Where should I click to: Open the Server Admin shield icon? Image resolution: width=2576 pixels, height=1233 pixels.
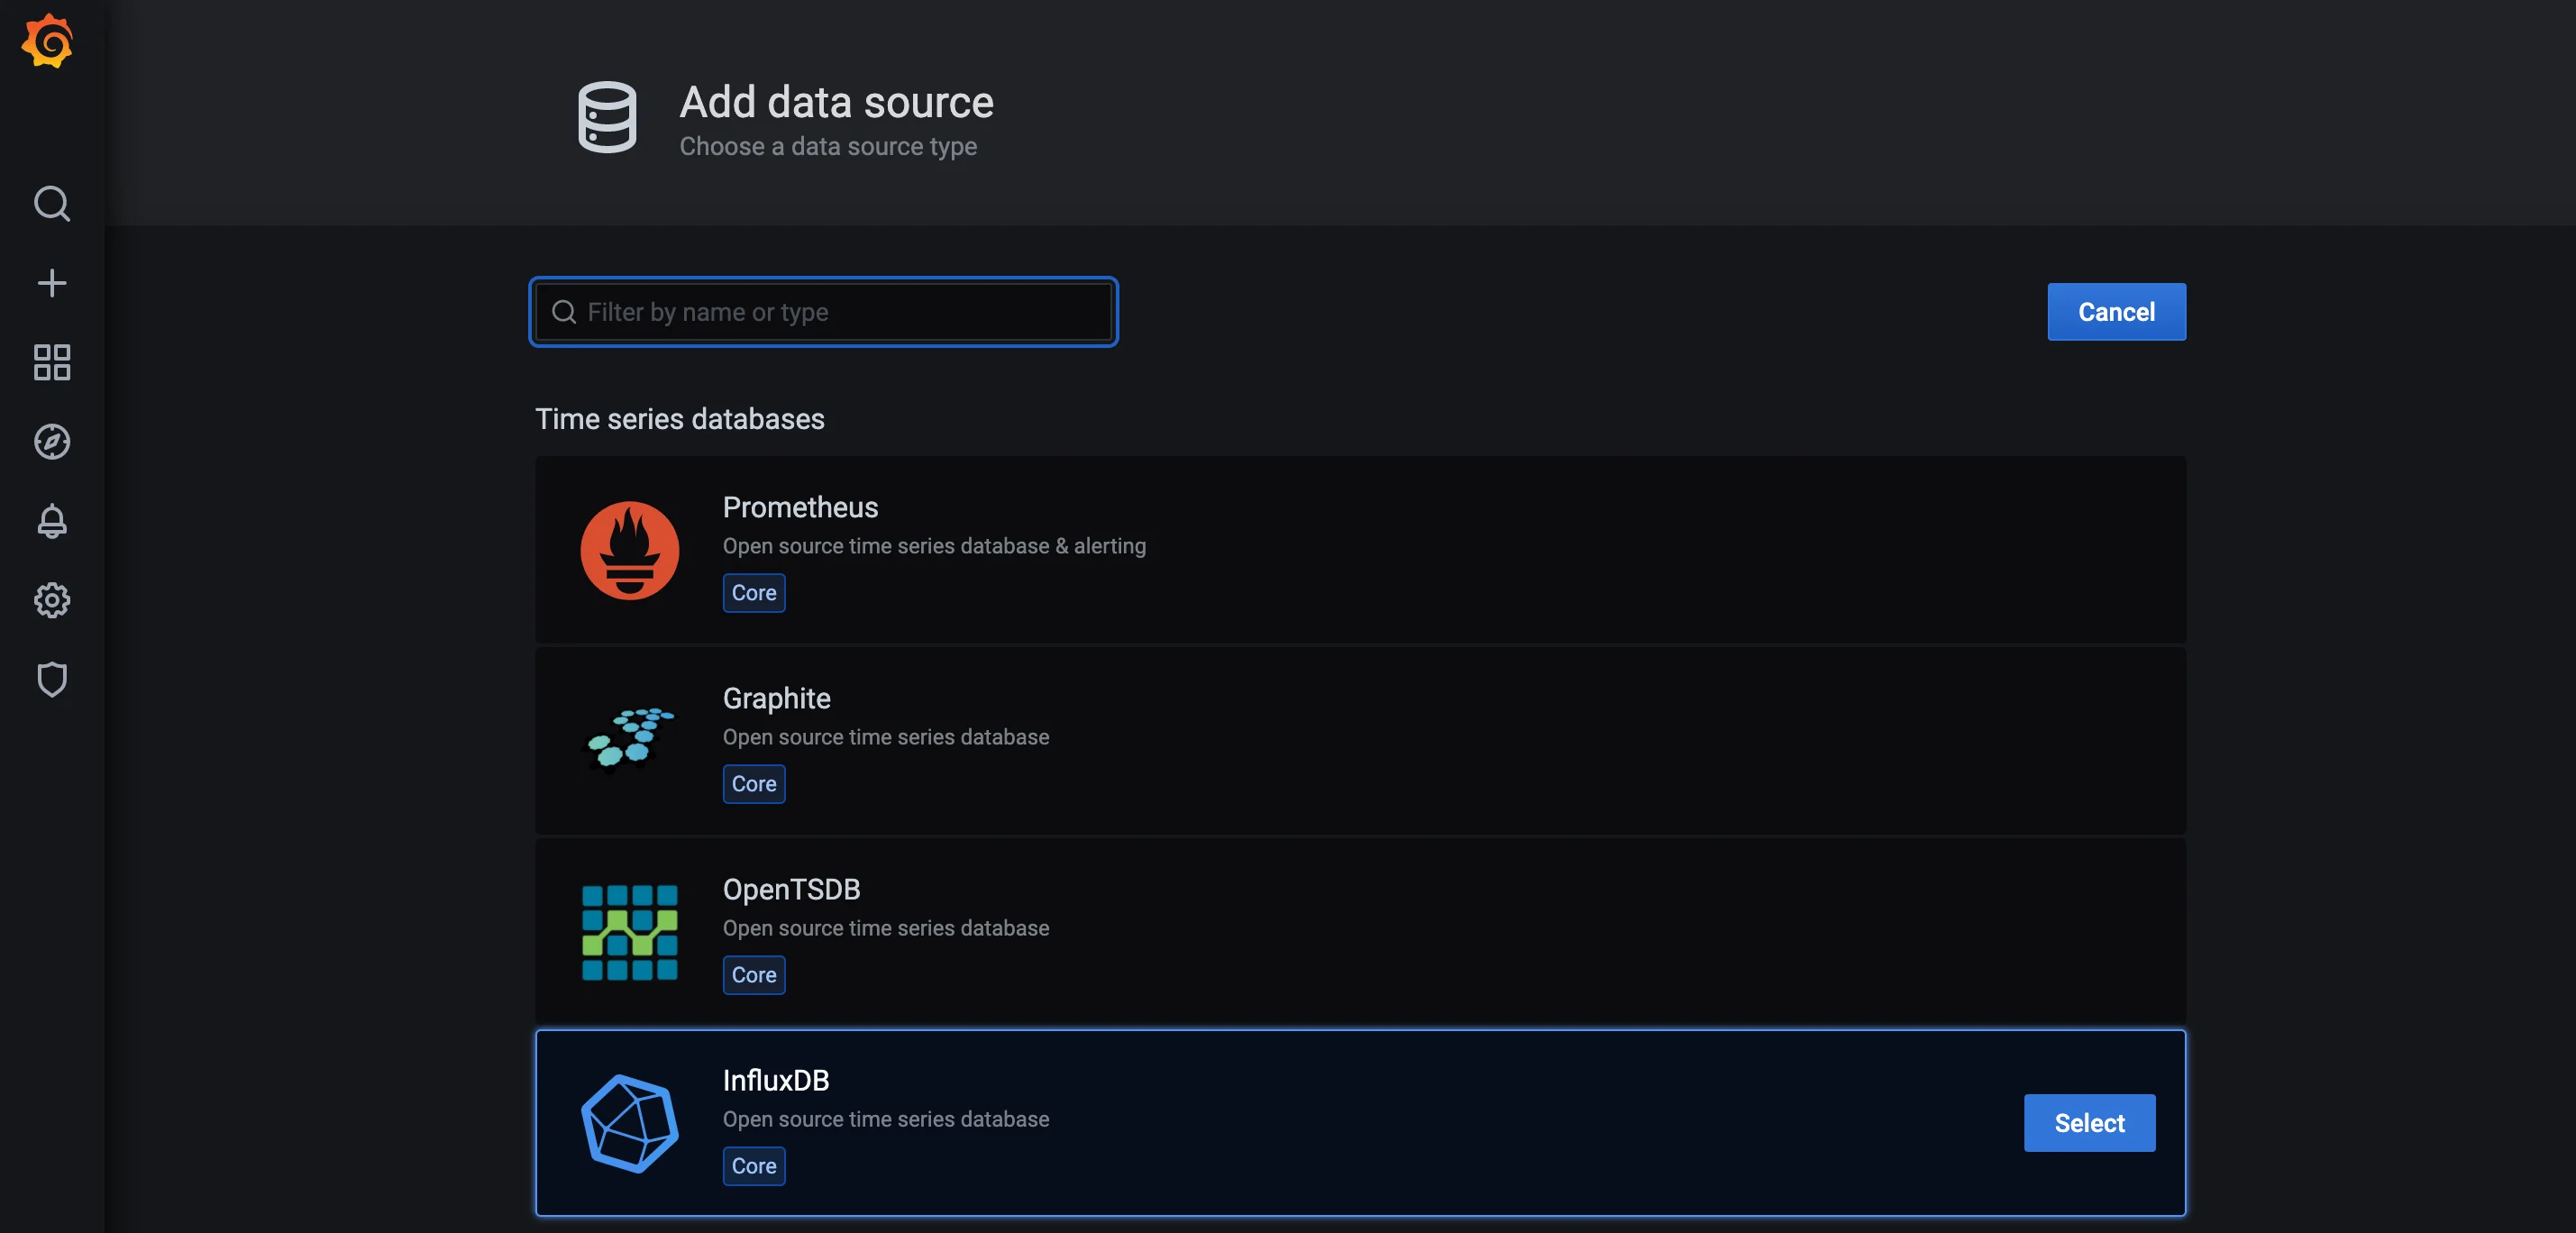click(x=52, y=679)
